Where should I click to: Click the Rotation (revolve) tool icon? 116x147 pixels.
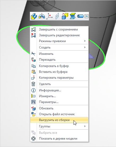click(42, 16)
